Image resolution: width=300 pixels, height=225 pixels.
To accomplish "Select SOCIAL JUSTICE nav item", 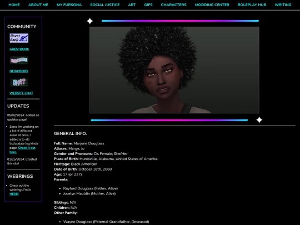I will click(x=105, y=5).
